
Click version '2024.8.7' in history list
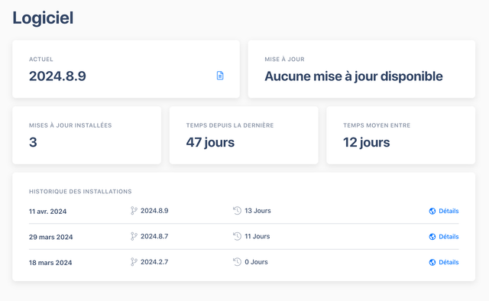point(154,236)
